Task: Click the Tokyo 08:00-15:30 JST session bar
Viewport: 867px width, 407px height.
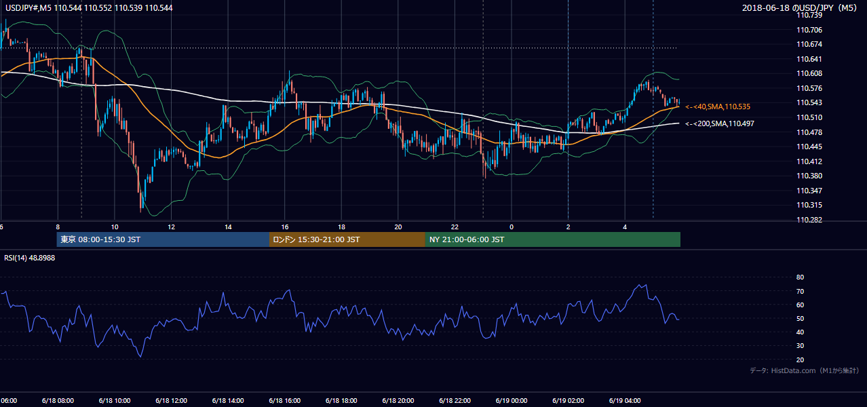Action: coord(163,239)
